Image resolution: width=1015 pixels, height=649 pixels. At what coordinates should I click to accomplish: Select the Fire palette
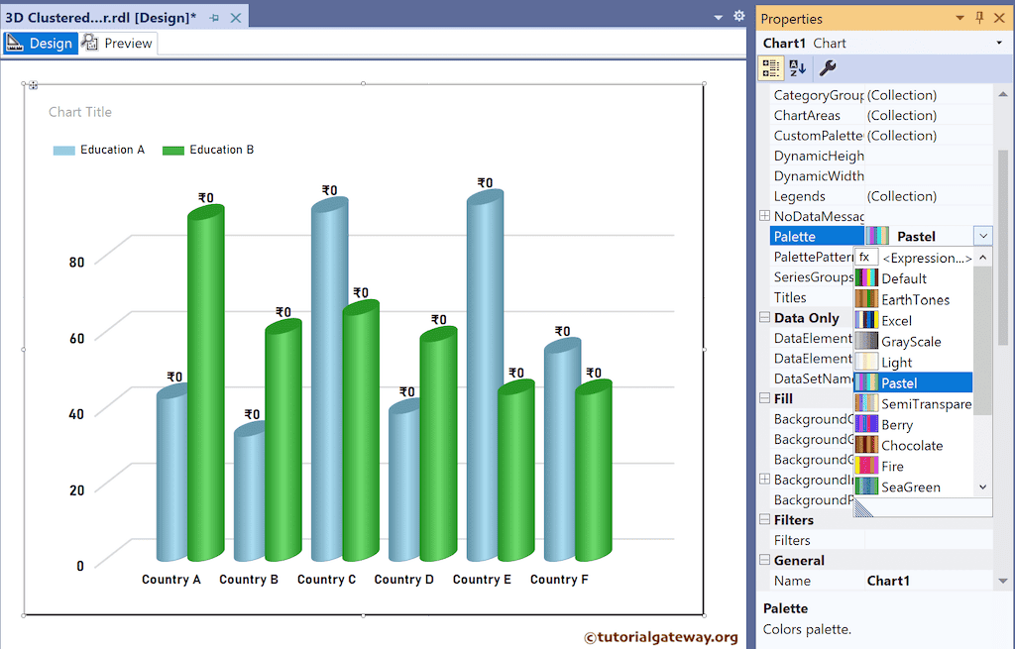[x=913, y=466]
